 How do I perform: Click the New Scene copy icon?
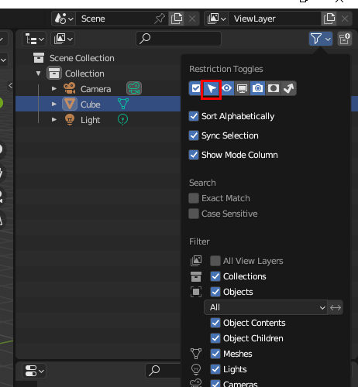tap(177, 19)
